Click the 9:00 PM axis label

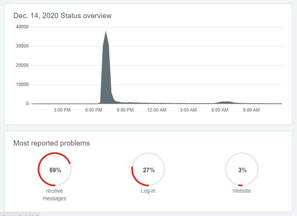(x=125, y=110)
